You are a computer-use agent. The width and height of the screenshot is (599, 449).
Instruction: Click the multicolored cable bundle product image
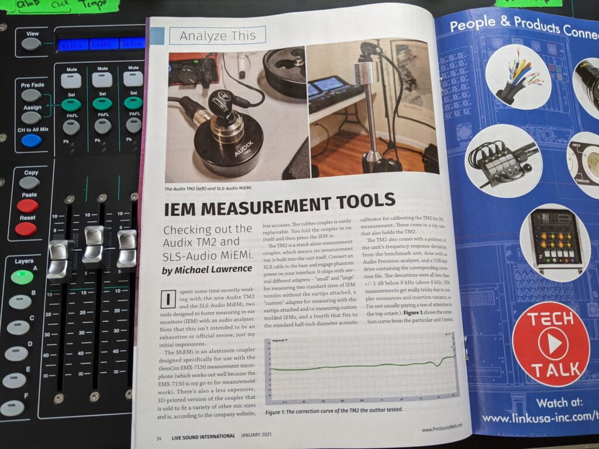click(518, 77)
